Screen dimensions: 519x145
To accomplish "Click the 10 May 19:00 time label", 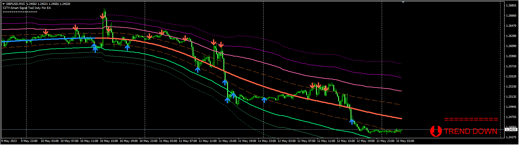I will 129,141.
